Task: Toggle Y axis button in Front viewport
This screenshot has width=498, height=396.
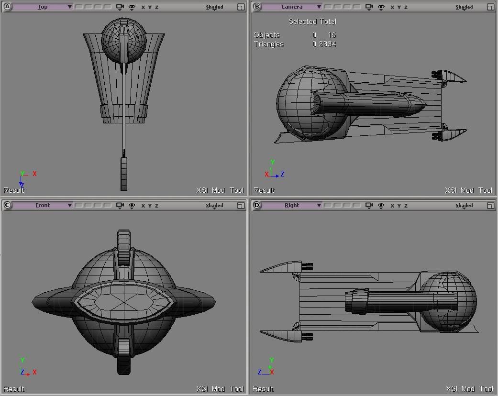Action: [x=150, y=206]
